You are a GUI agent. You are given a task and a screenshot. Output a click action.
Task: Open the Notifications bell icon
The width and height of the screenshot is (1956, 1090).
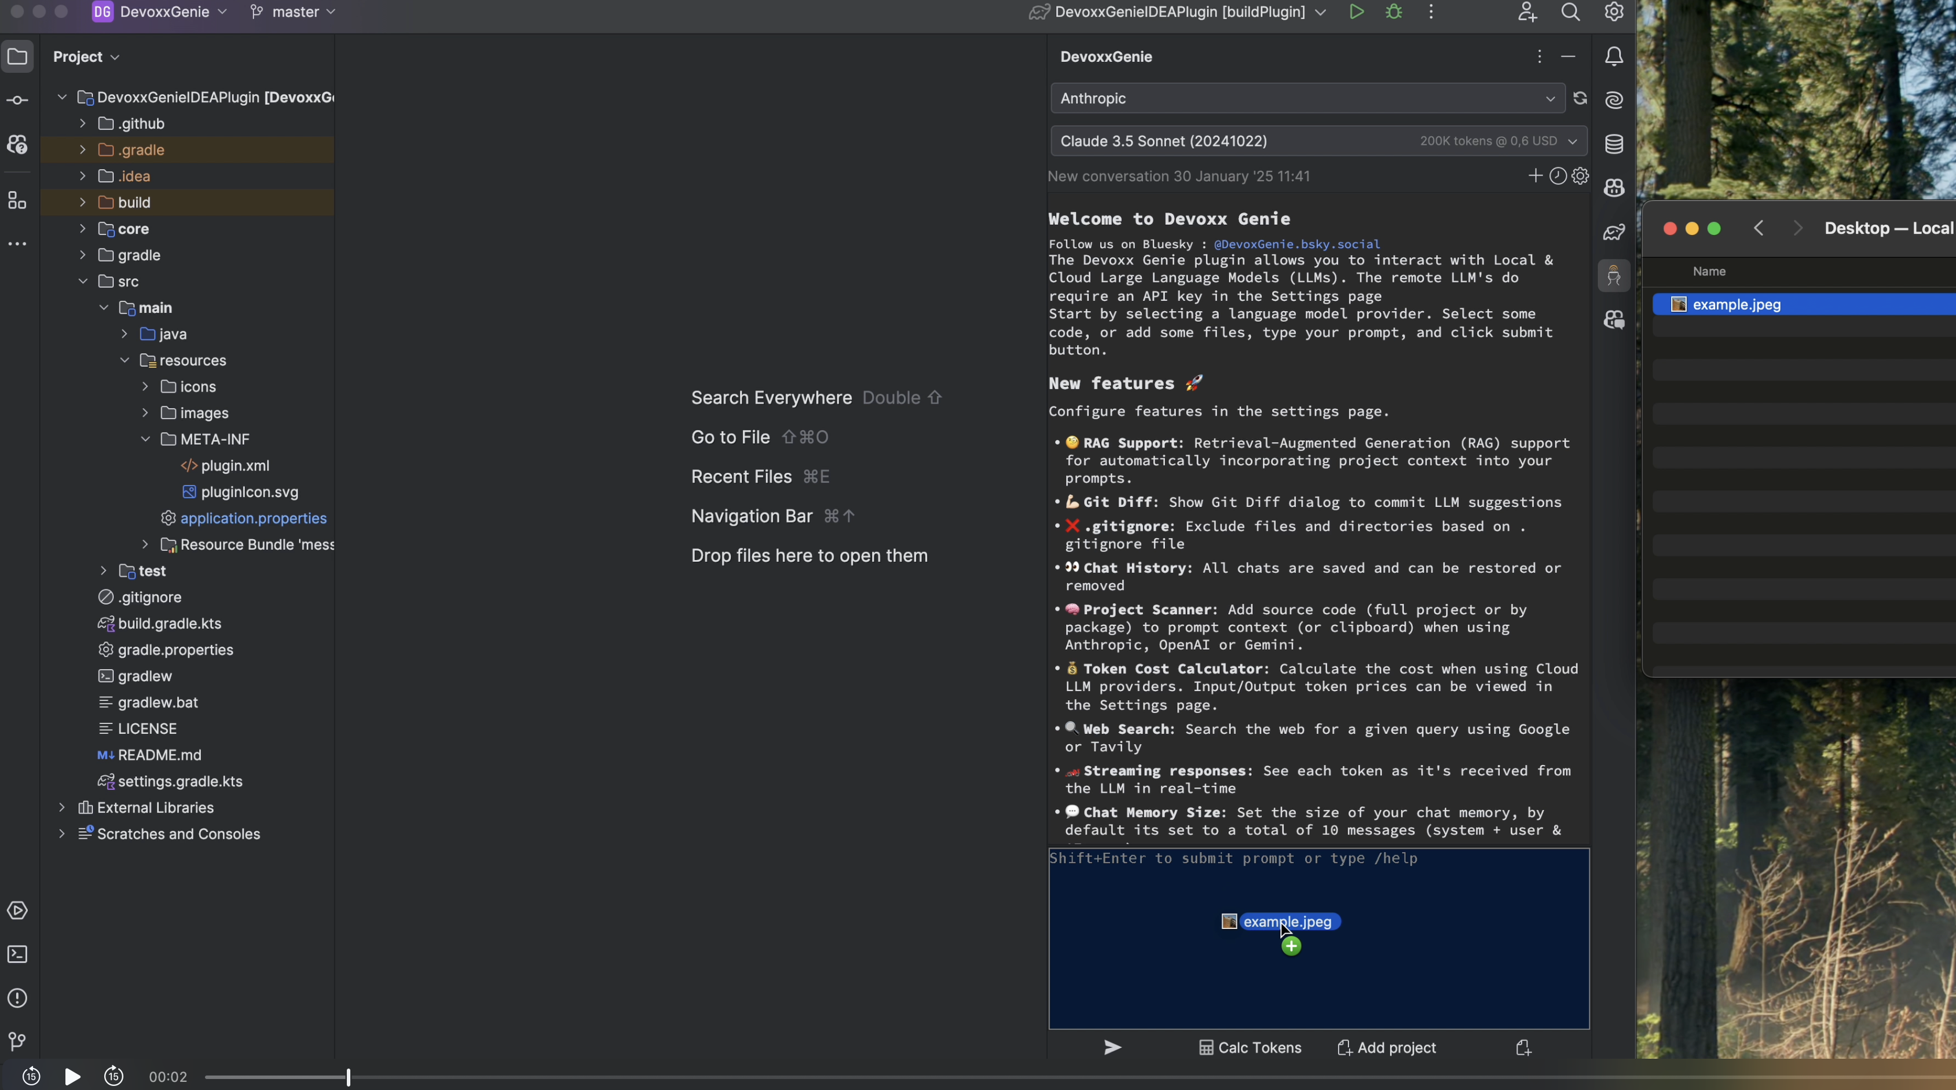coord(1614,57)
